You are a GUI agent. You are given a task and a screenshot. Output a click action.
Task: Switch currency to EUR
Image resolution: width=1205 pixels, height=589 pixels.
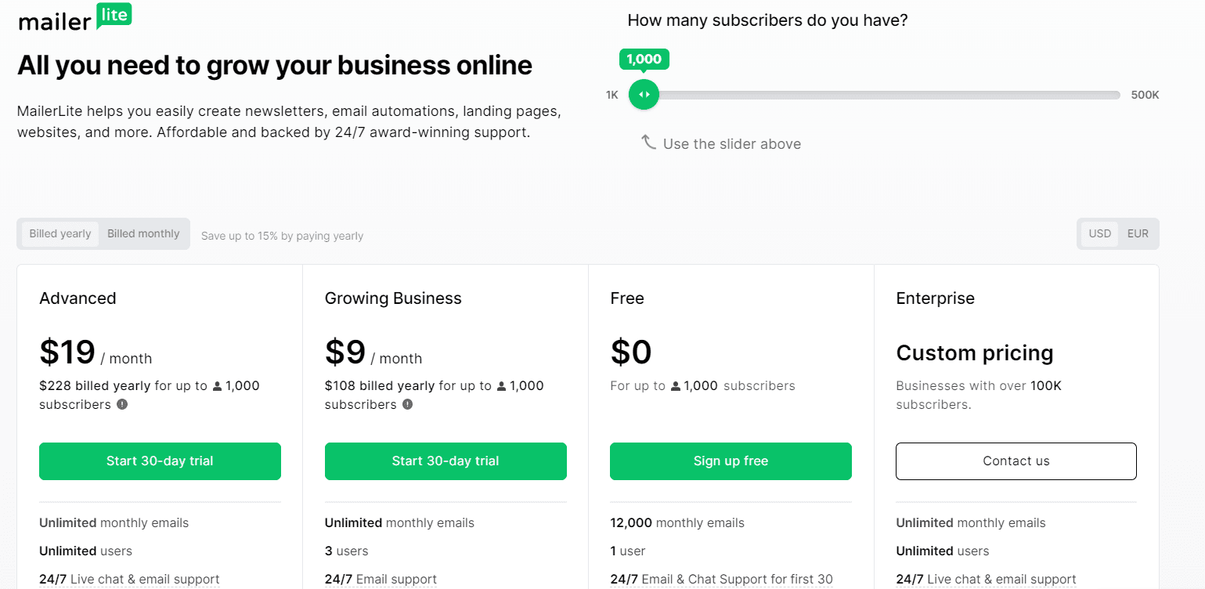coord(1138,233)
